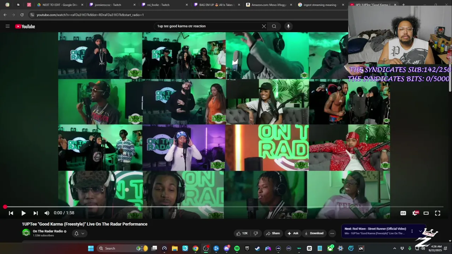Expand the playlist mini panel chevron
The height and width of the screenshot is (254, 452).
click(x=420, y=231)
